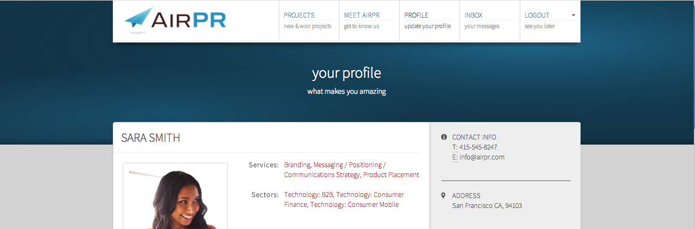The height and width of the screenshot is (229, 695).
Task: Expand the Logout dropdown arrow
Action: point(573,15)
